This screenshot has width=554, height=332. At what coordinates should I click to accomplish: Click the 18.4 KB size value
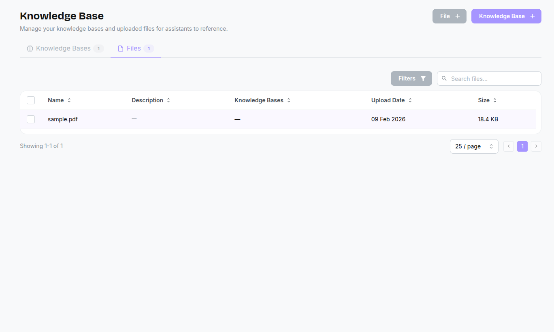pos(488,119)
